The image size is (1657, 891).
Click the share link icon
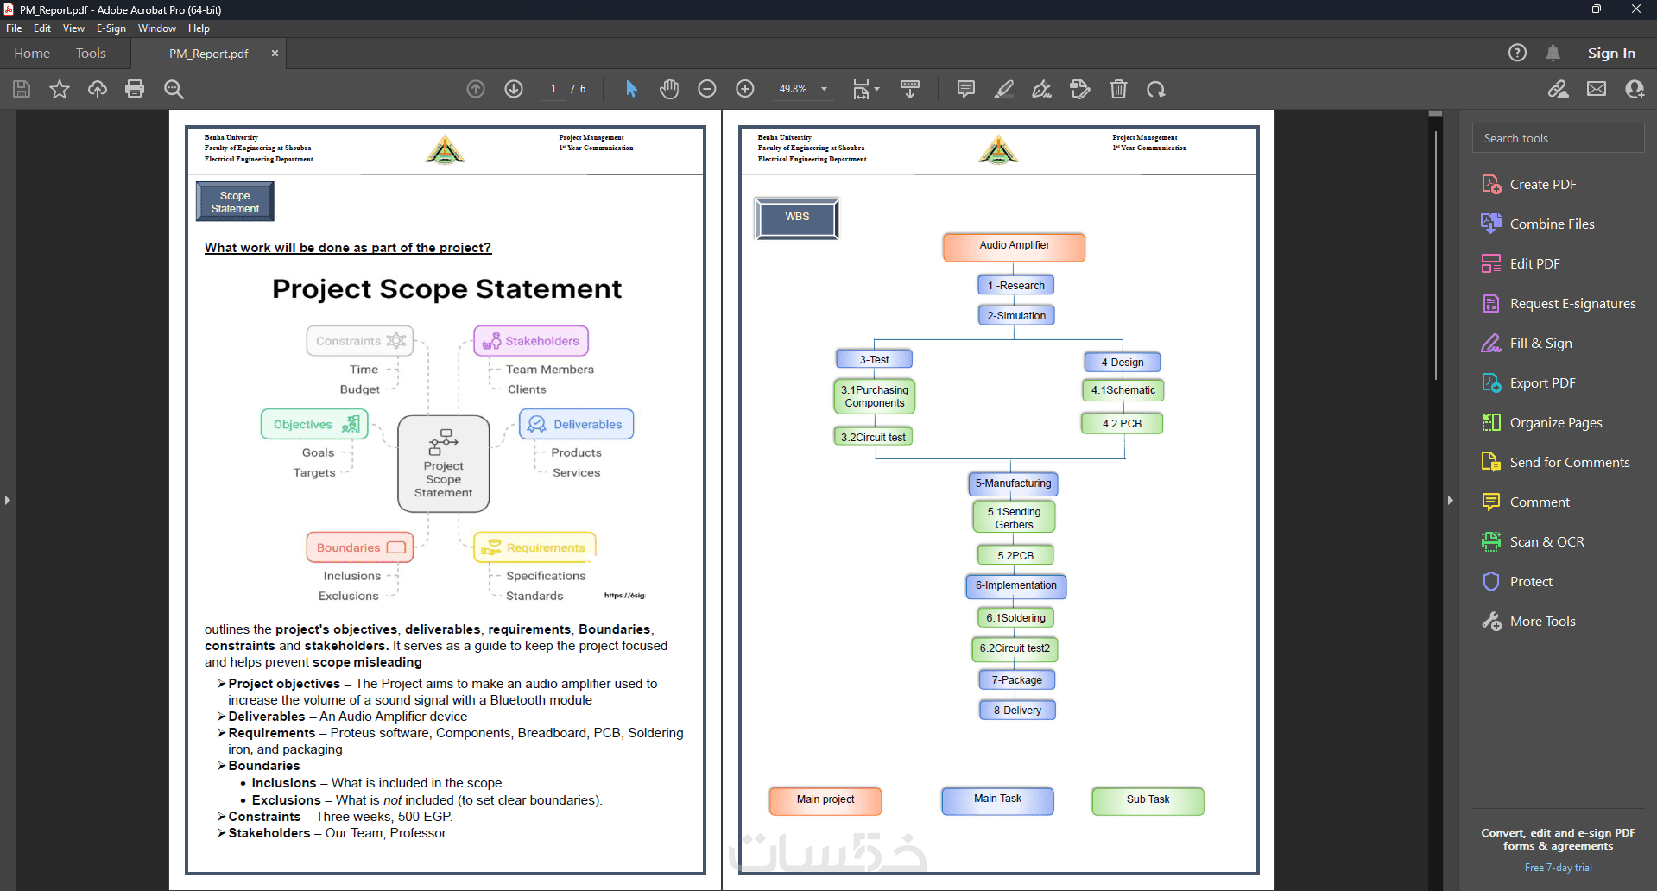coord(1559,89)
